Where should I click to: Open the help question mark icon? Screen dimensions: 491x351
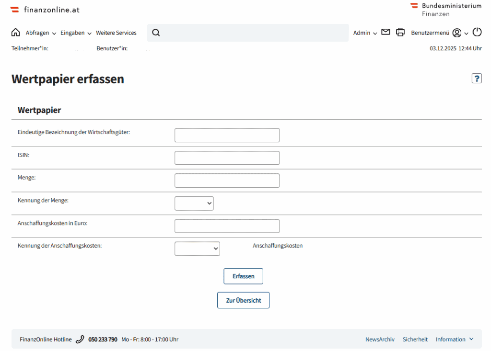(476, 79)
